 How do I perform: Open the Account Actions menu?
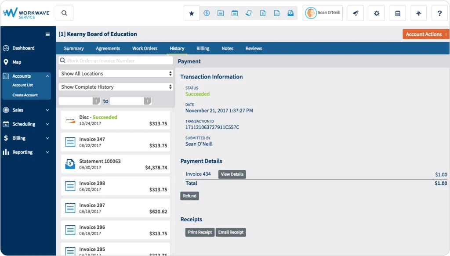[x=425, y=34]
